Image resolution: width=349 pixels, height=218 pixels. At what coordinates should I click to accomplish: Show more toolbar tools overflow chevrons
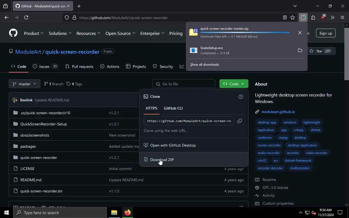pos(332,17)
